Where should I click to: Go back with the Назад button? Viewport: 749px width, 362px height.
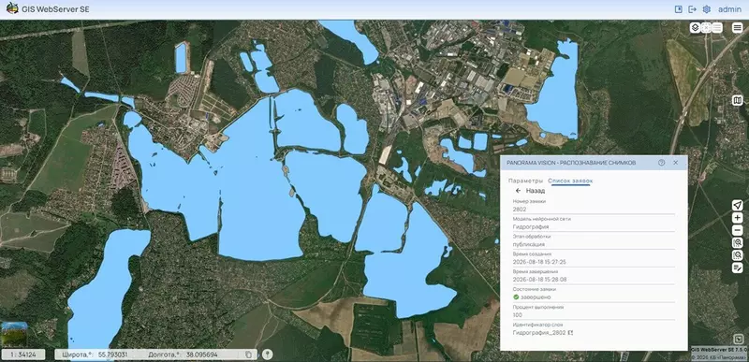pyautogui.click(x=530, y=190)
